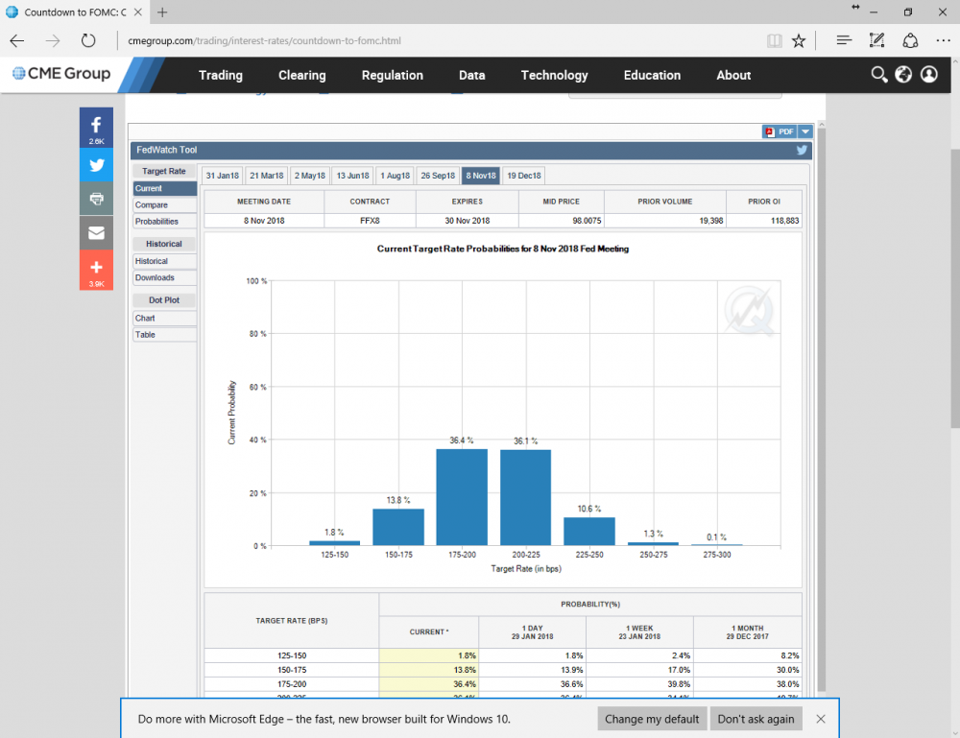Screen dimensions: 960x738
Task: Tweet from FedWatch Tool header bird icon
Action: 802,151
